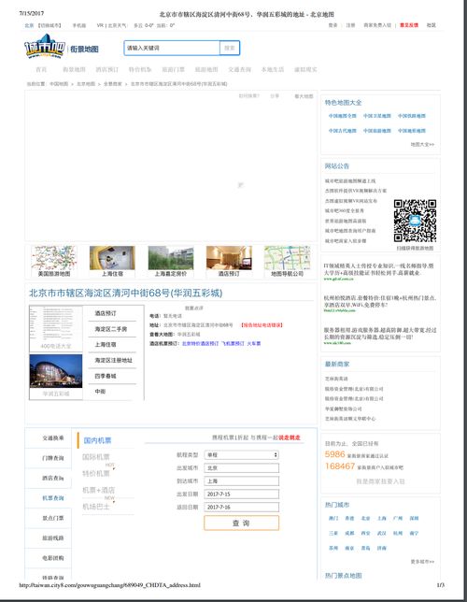Viewport: 467px width, 602px height.
Task: Click the 飞机票预订 link
Action: (233, 344)
